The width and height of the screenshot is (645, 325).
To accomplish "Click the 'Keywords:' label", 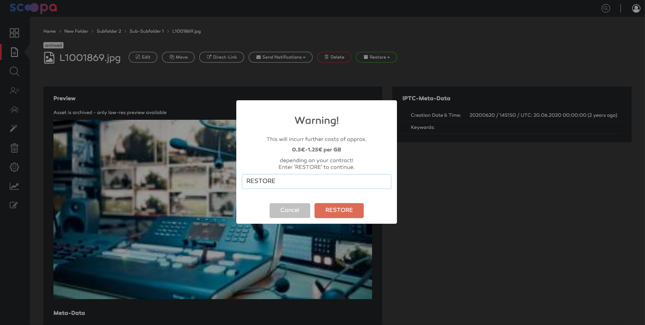I will 423,128.
